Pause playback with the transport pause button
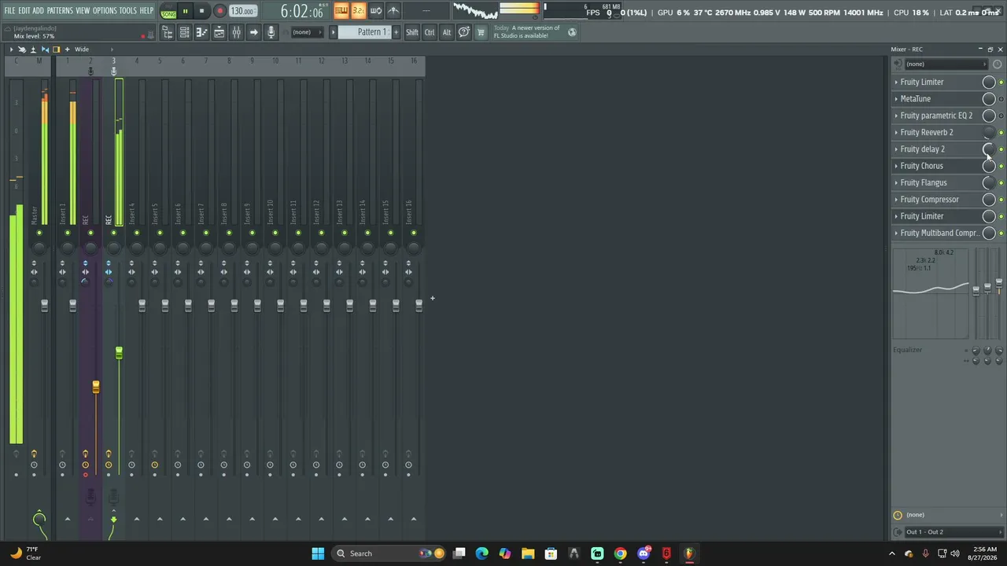Viewport: 1007px width, 566px height. click(185, 11)
